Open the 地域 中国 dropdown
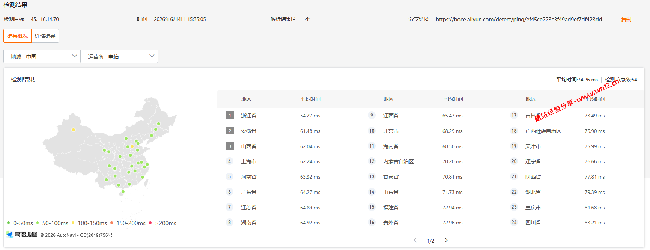Viewport: 650px width, 250px height. pyautogui.click(x=42, y=56)
